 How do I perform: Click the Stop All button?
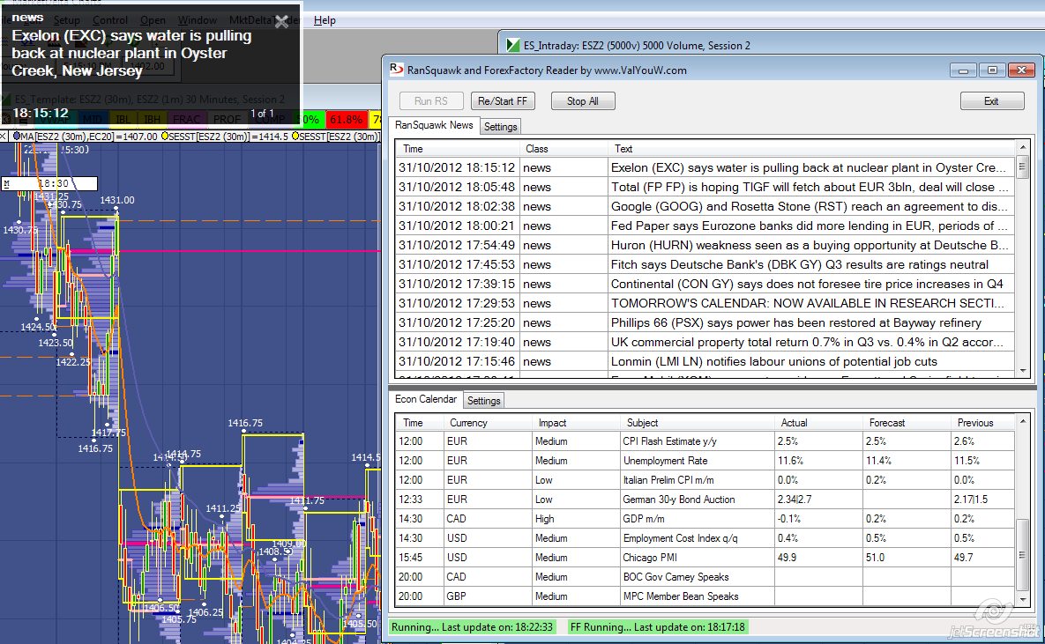point(583,101)
